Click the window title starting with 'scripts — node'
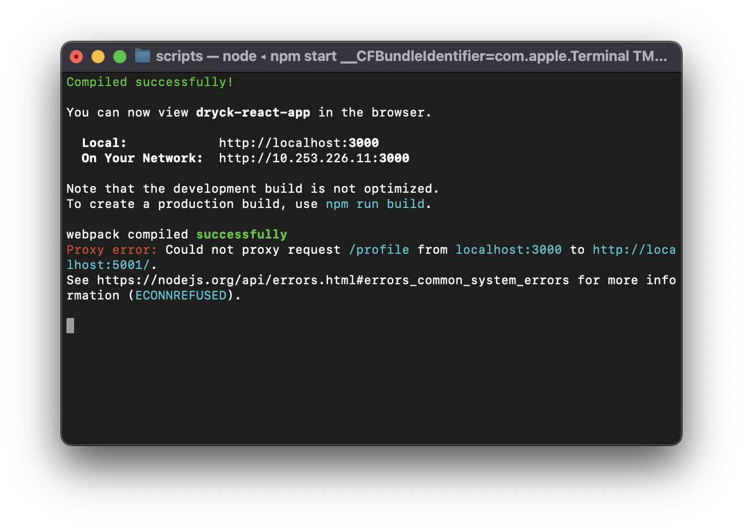Image resolution: width=743 pixels, height=526 pixels. 411,56
